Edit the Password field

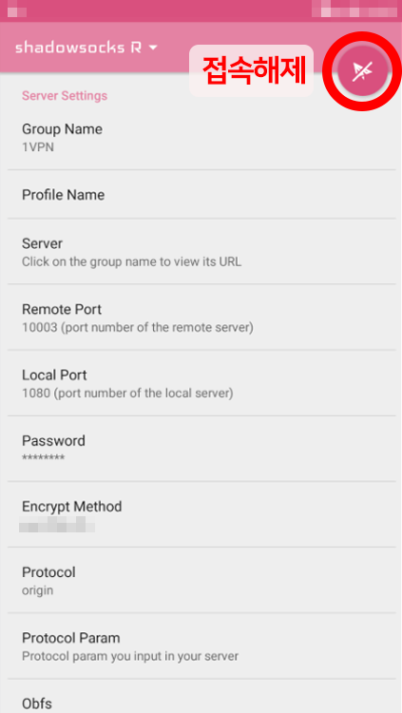pyautogui.click(x=201, y=449)
